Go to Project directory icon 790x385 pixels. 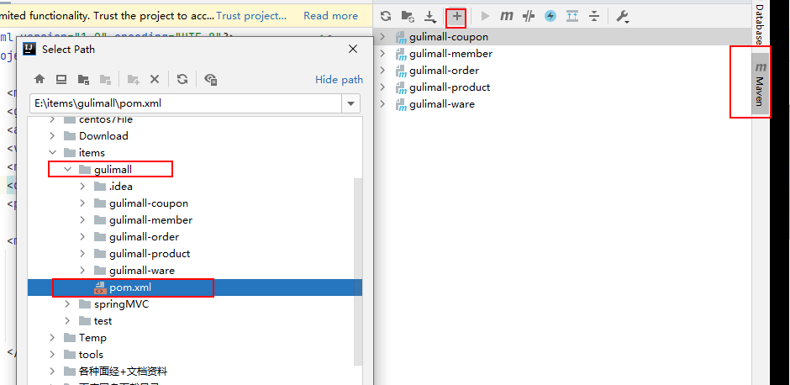click(x=83, y=79)
